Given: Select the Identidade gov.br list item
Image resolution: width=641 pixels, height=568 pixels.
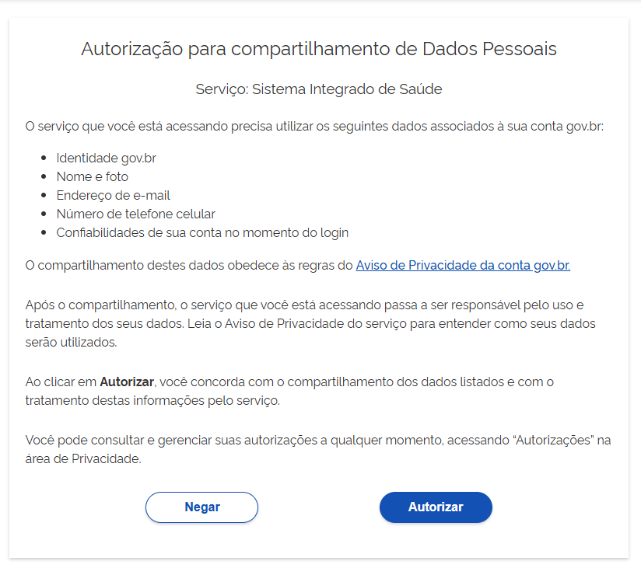Looking at the screenshot, I should pyautogui.click(x=106, y=159).
